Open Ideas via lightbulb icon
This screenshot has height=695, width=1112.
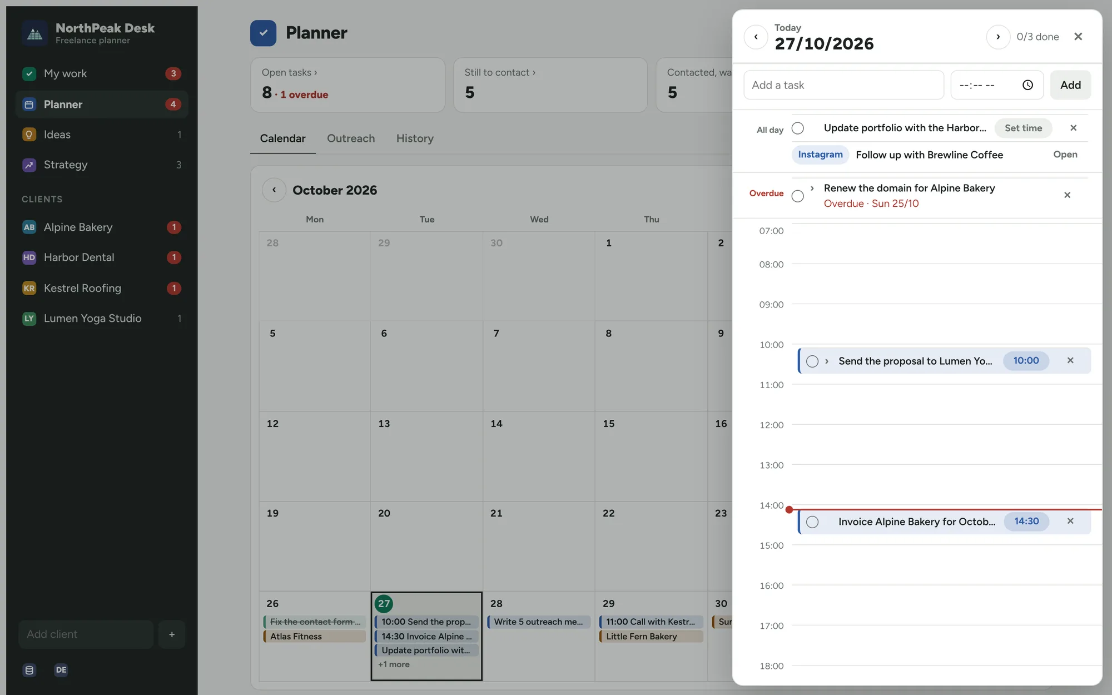pyautogui.click(x=29, y=135)
